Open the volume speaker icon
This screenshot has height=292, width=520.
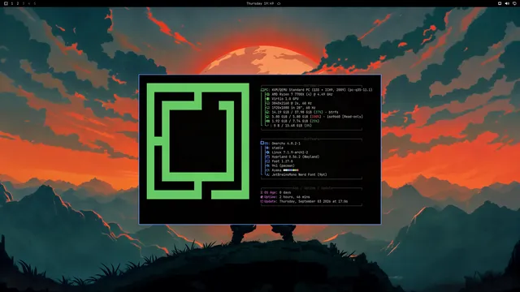(x=507, y=3)
